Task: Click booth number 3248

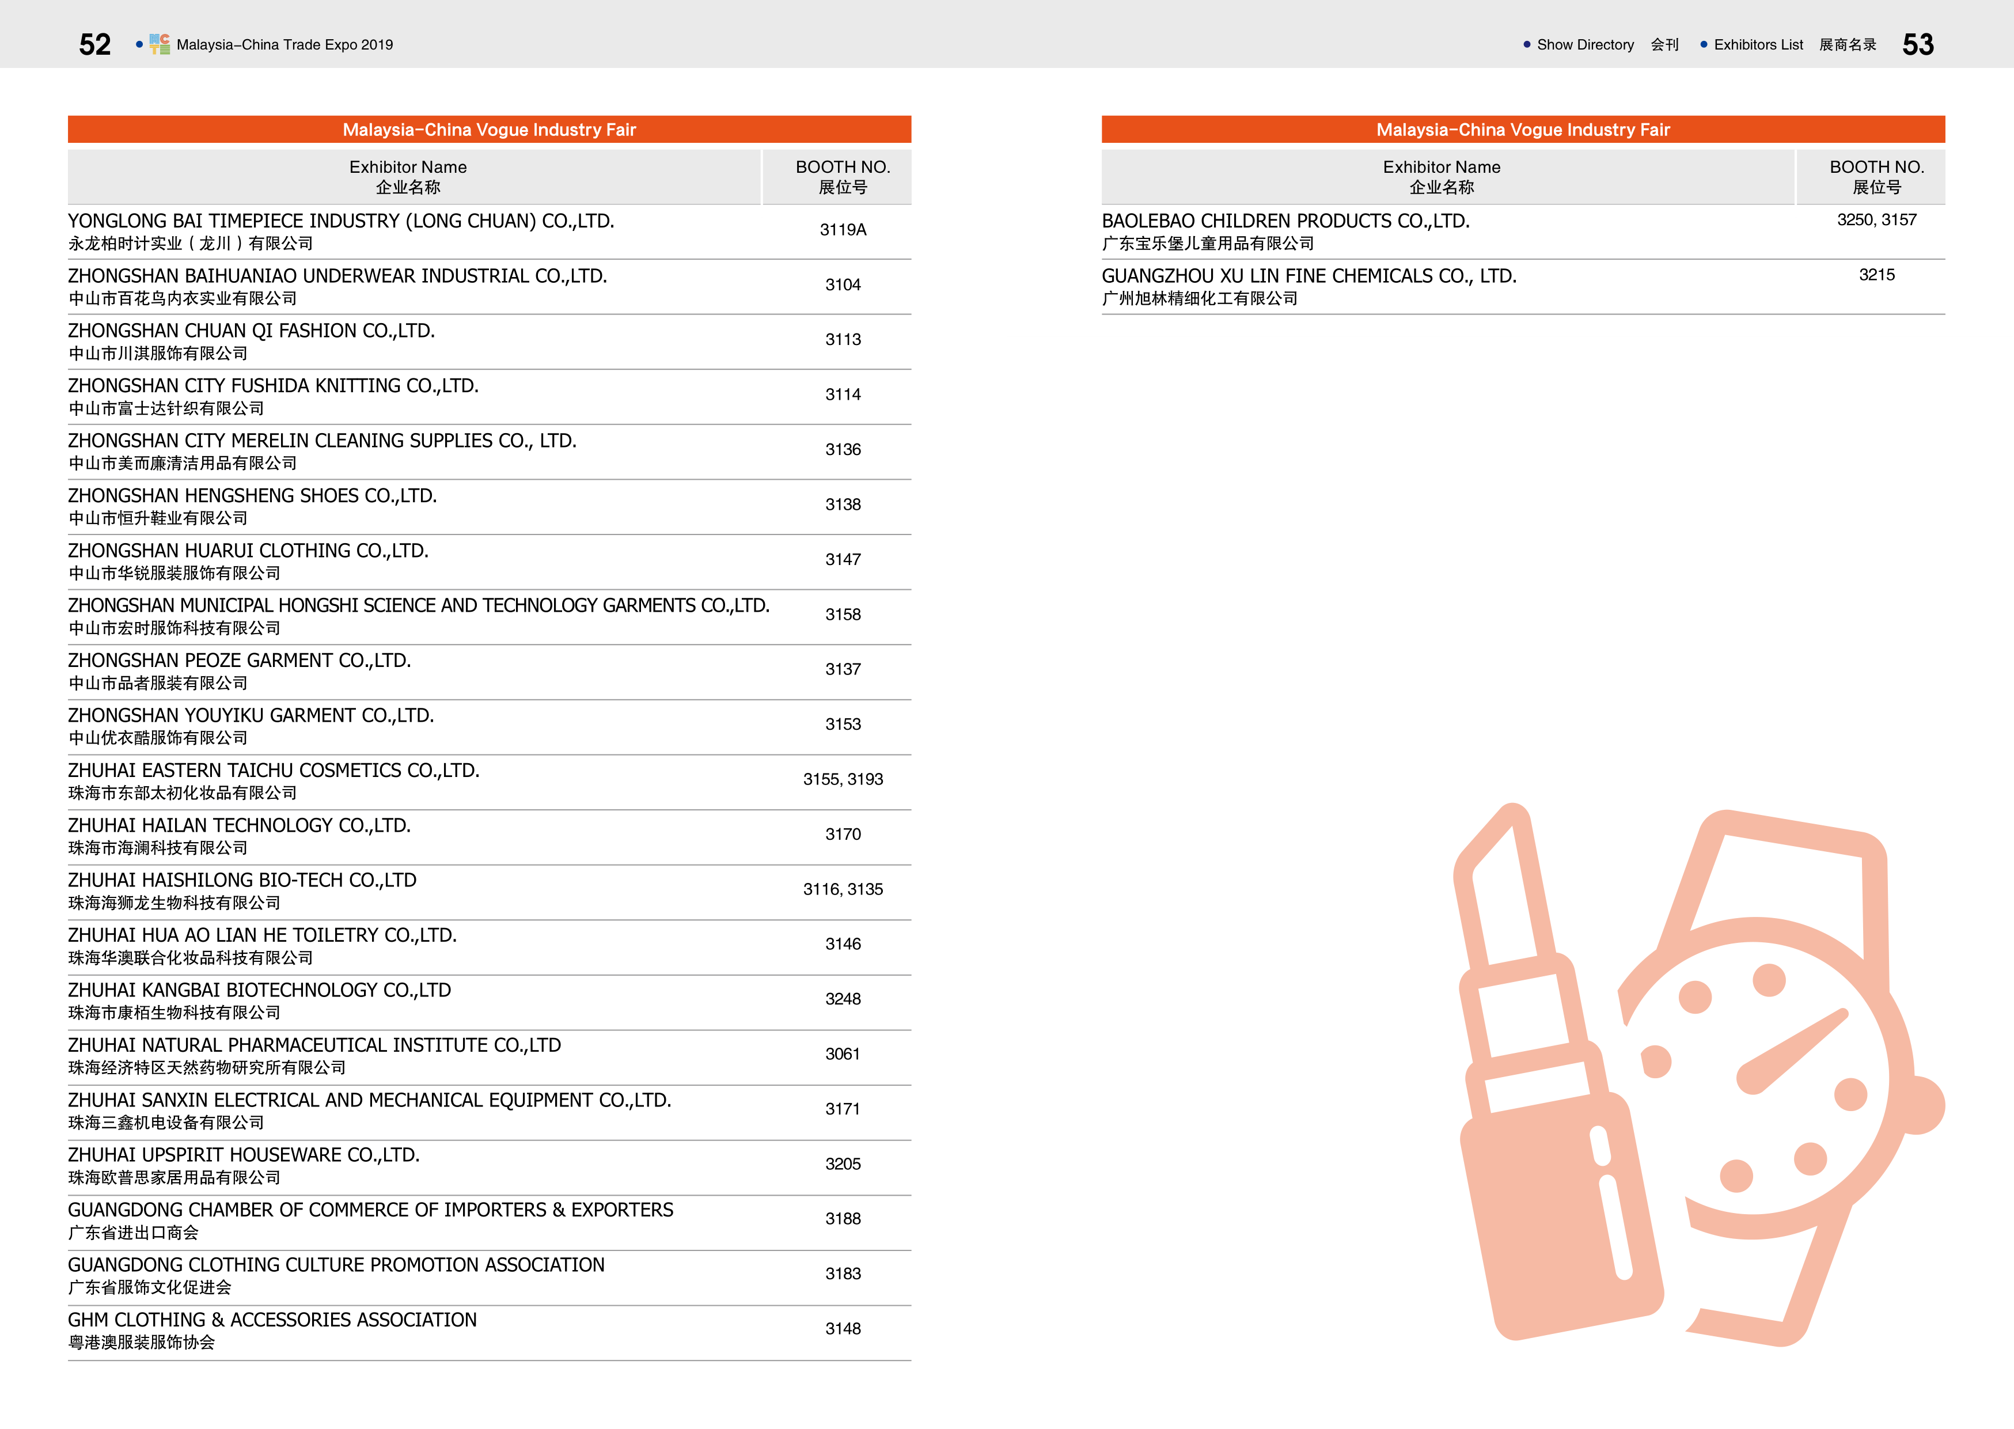Action: coord(843,999)
